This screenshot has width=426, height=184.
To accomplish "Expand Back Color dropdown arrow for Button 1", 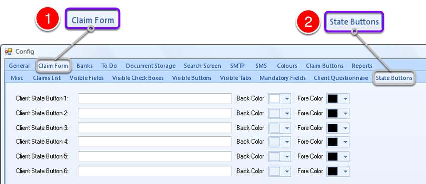I will [287, 99].
